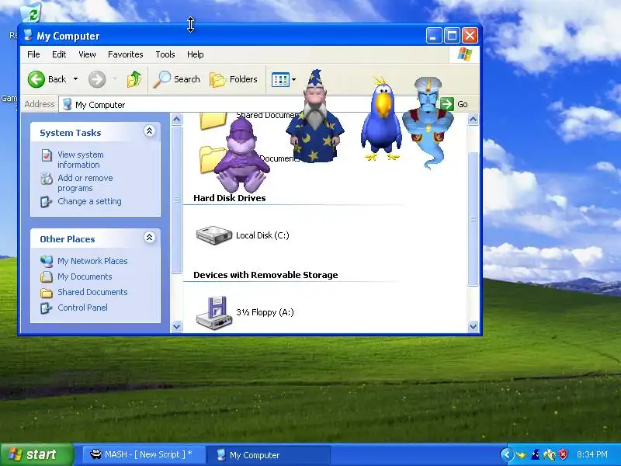621x466 pixels.
Task: Open the Favorites menu
Action: (x=126, y=54)
